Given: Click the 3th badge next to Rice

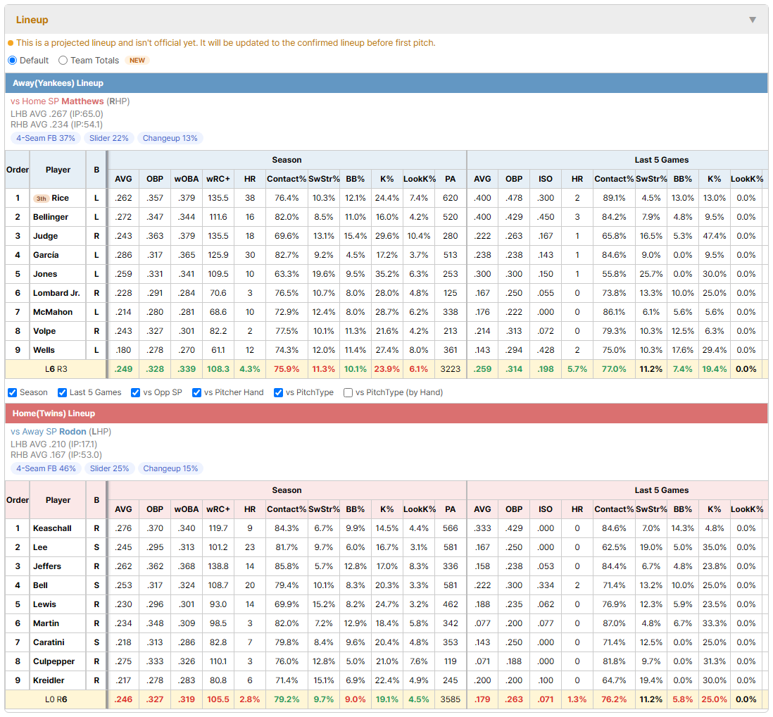Looking at the screenshot, I should tap(41, 198).
